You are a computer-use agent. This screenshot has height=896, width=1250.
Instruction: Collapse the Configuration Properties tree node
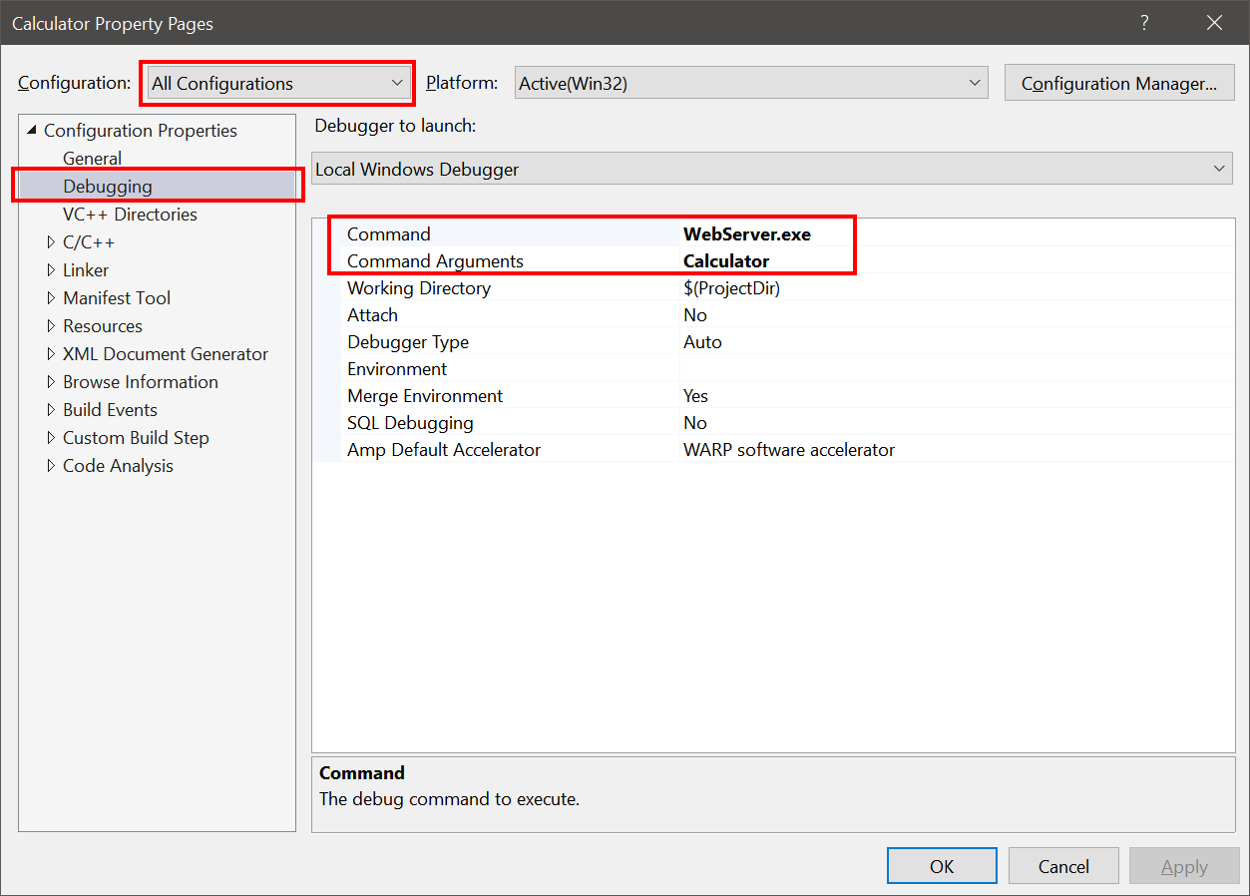pyautogui.click(x=31, y=131)
